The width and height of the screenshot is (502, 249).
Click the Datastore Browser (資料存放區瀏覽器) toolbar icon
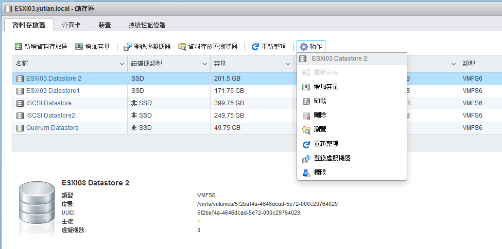click(182, 47)
